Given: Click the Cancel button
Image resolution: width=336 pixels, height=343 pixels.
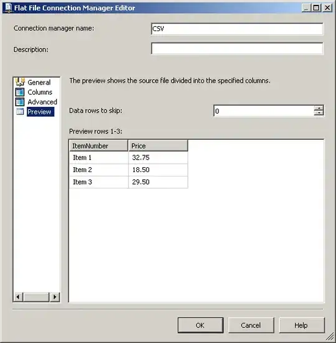Looking at the screenshot, I should [251, 325].
